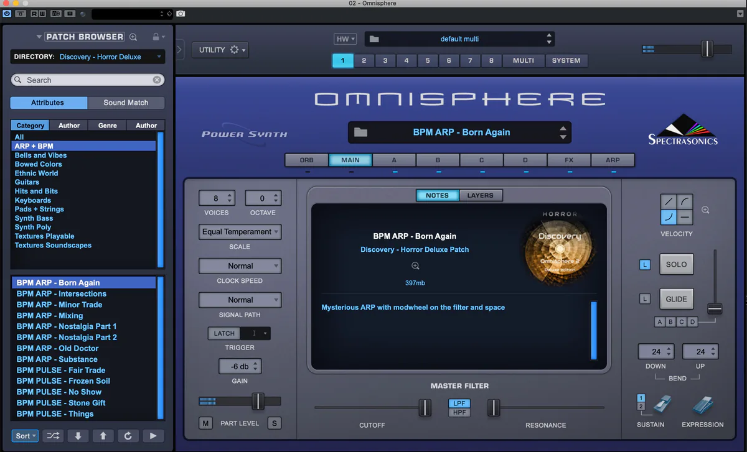This screenshot has height=452, width=747.
Task: Click the Expression pedal icon
Action: tap(703, 405)
